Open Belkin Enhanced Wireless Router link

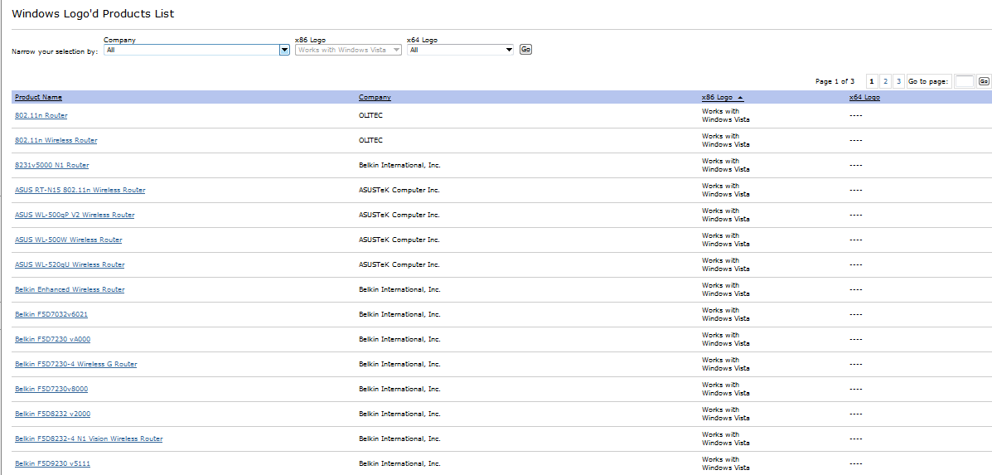70,289
